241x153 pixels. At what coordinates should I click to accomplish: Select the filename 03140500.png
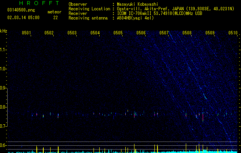[x=21, y=10]
